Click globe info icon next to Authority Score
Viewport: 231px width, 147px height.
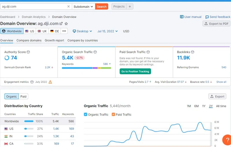pos(28,52)
